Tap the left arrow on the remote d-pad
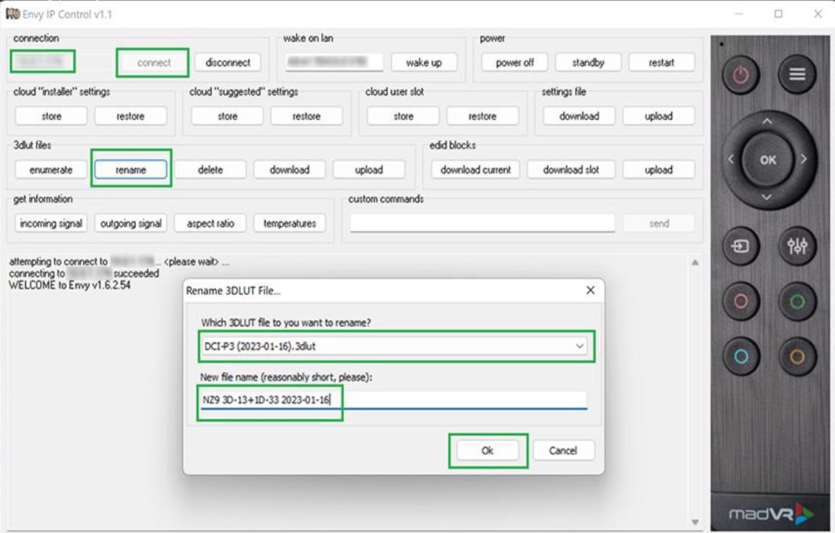Screen dimensions: 835x533 coord(731,159)
